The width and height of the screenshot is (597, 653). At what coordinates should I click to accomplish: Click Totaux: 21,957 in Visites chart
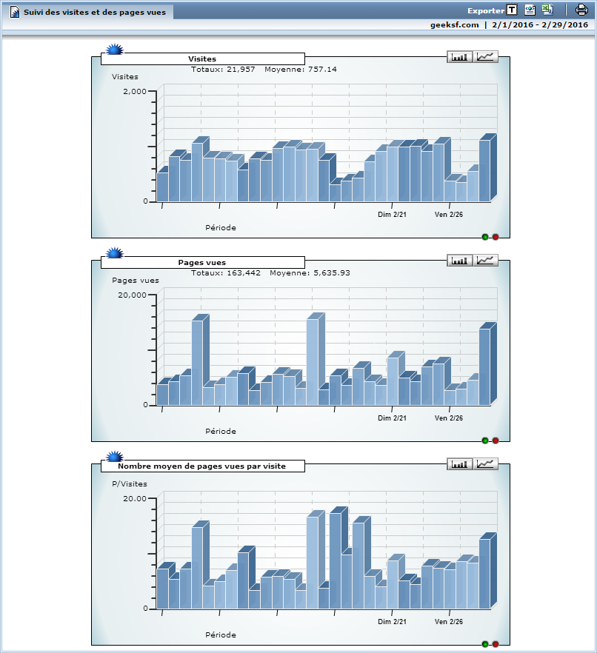(x=223, y=69)
